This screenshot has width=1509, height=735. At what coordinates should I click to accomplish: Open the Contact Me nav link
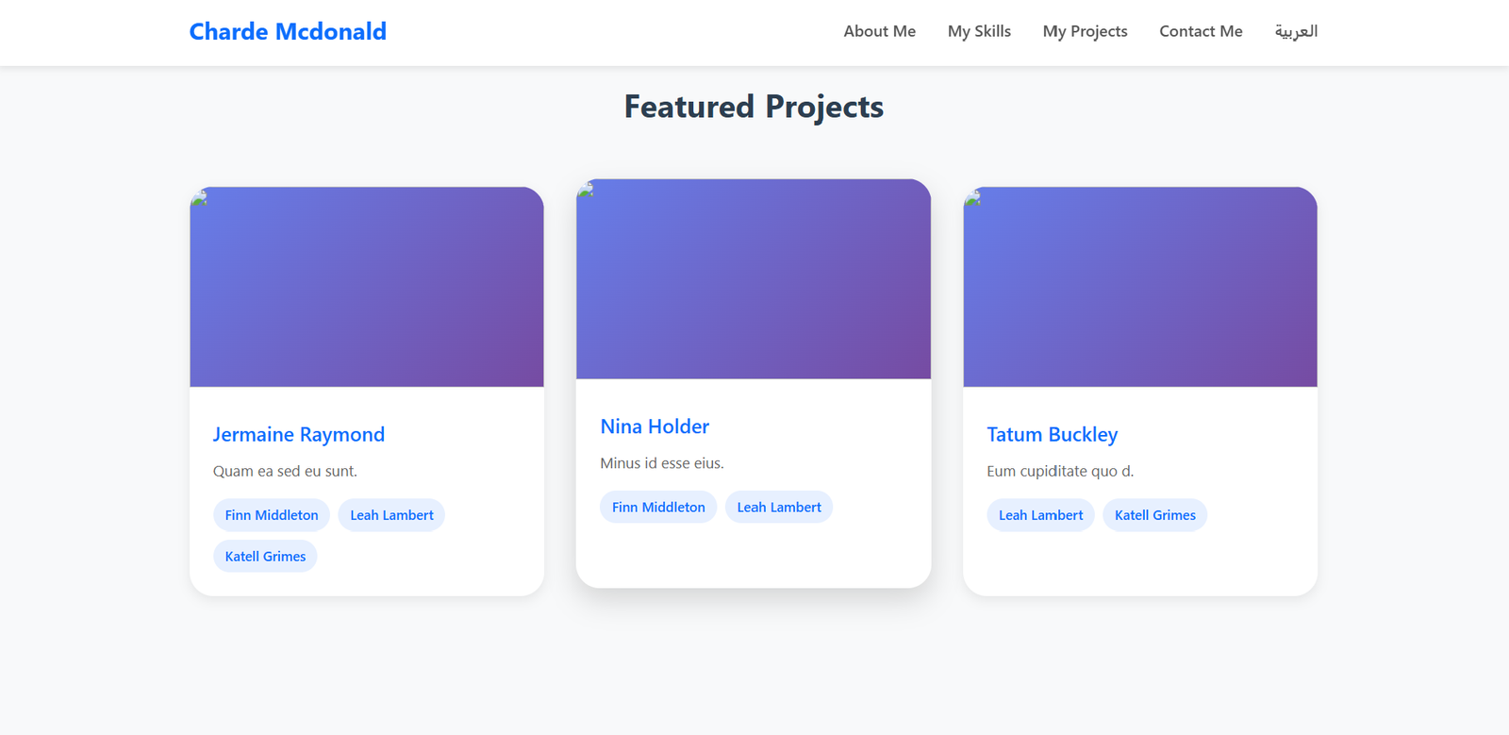coord(1201,31)
